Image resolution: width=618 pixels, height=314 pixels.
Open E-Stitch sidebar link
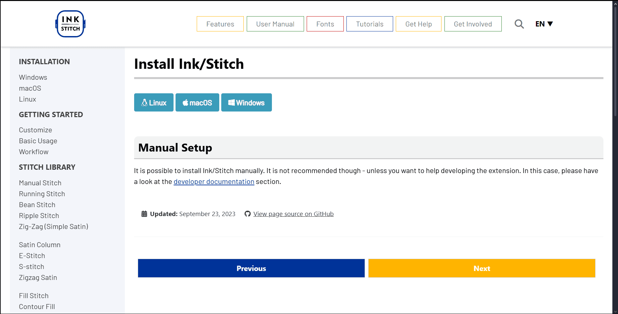(x=32, y=256)
